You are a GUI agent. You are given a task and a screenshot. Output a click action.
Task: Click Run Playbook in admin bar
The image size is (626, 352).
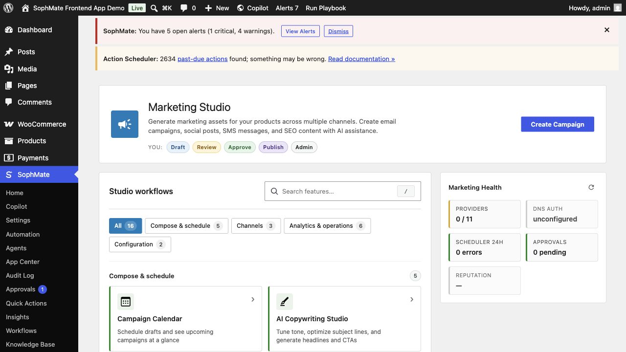coord(326,8)
